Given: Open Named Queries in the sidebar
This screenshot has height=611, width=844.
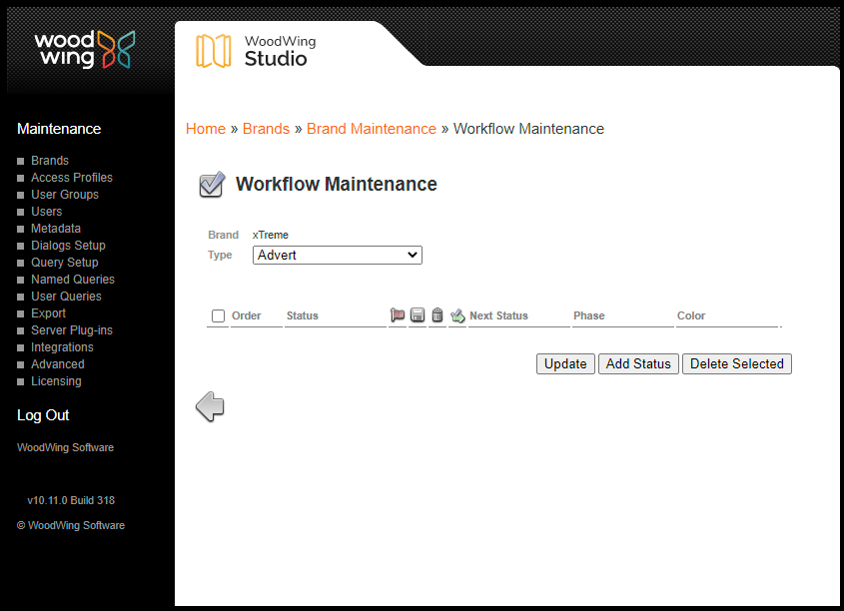Looking at the screenshot, I should click(73, 280).
